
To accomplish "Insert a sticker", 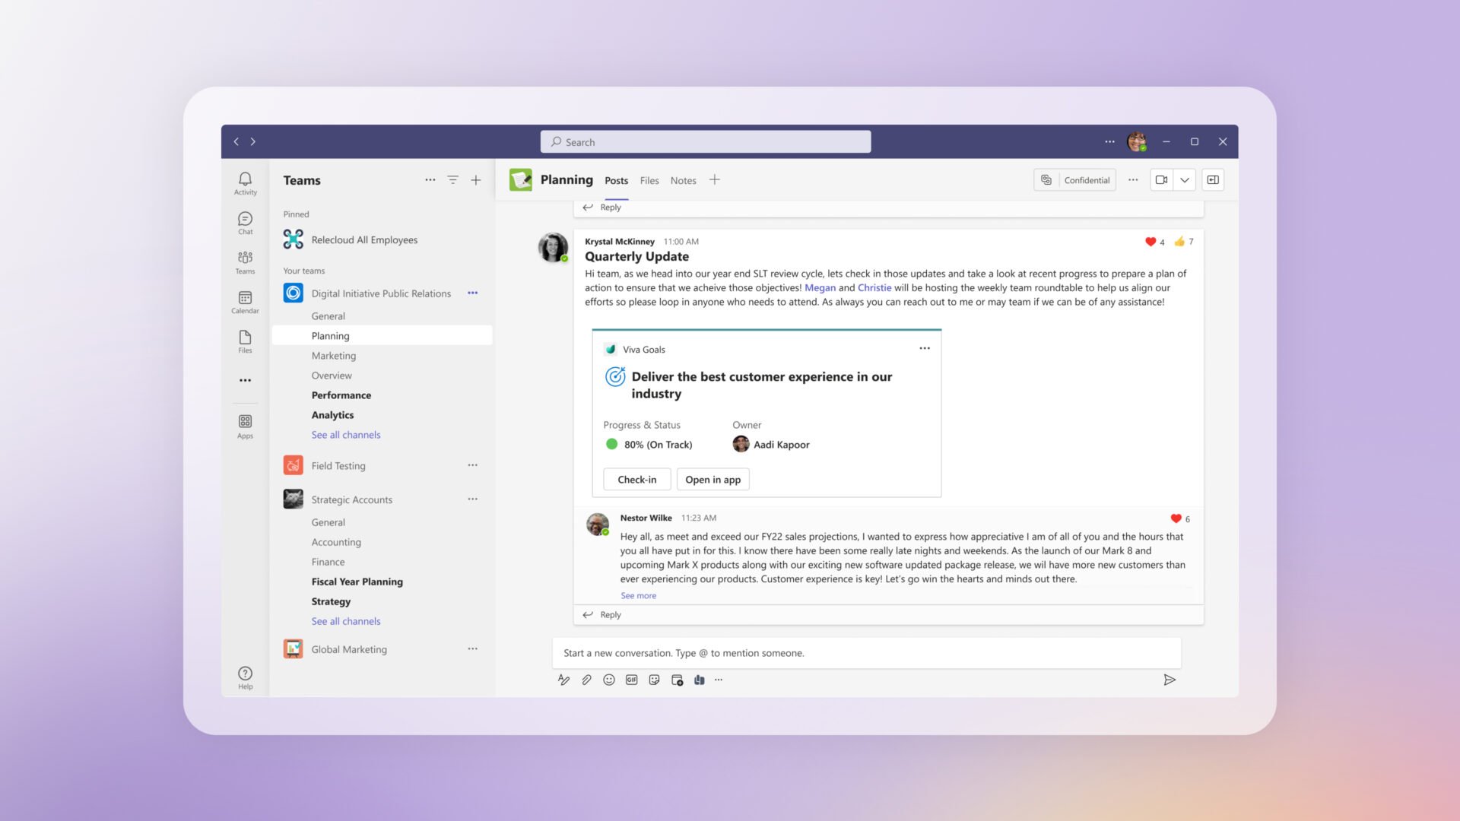I will click(x=654, y=680).
